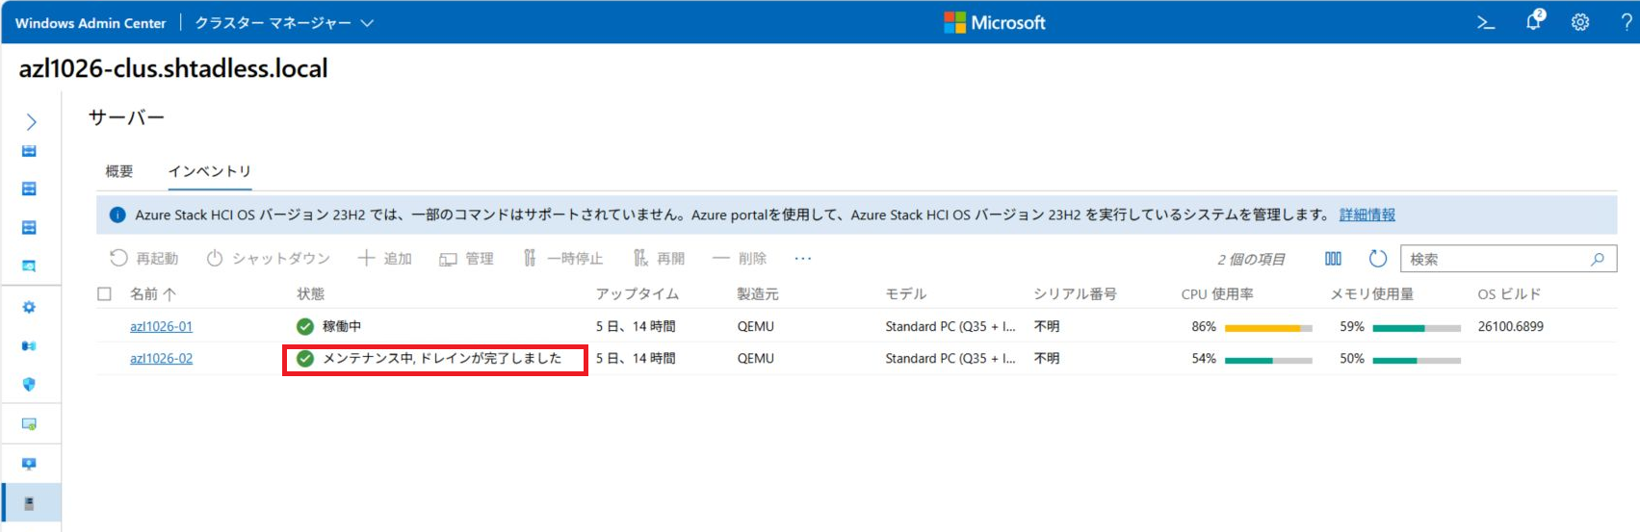Open the shield security tool in sidebar
The width and height of the screenshot is (1640, 532).
pyautogui.click(x=29, y=385)
